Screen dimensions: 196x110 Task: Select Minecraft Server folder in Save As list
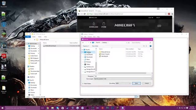click(x=105, y=52)
